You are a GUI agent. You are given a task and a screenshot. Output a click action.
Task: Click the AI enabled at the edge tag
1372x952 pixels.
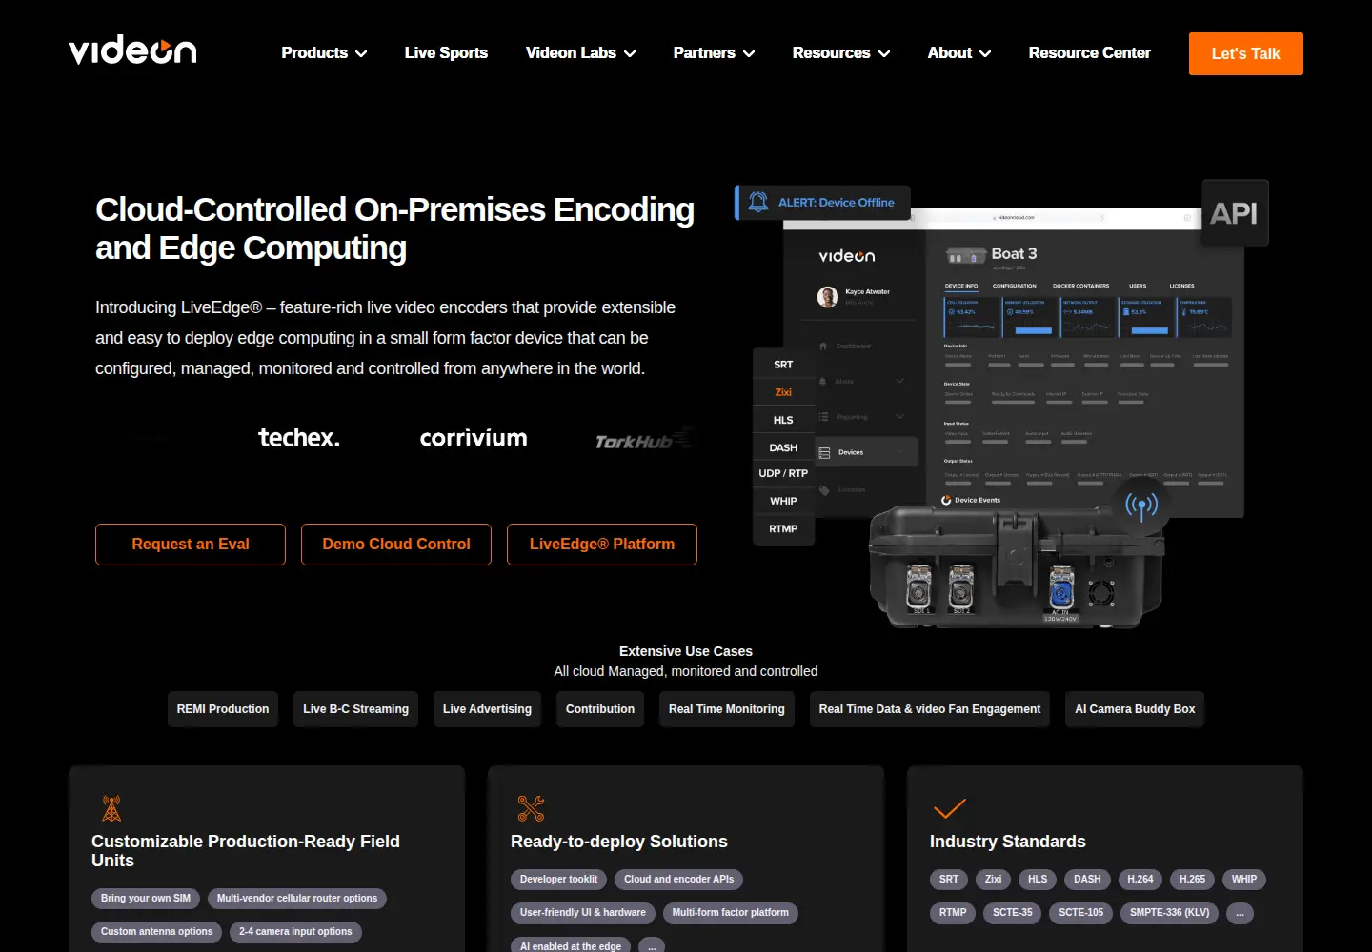pyautogui.click(x=571, y=944)
